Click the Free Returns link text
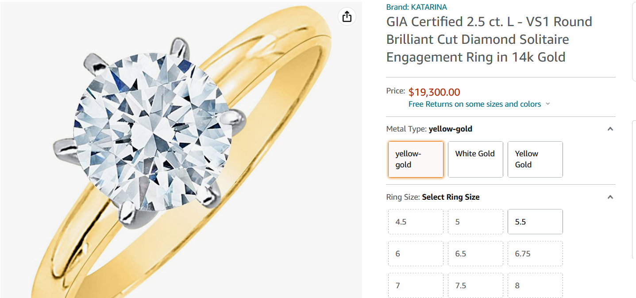Screen dimensions: 636x298 point(474,104)
